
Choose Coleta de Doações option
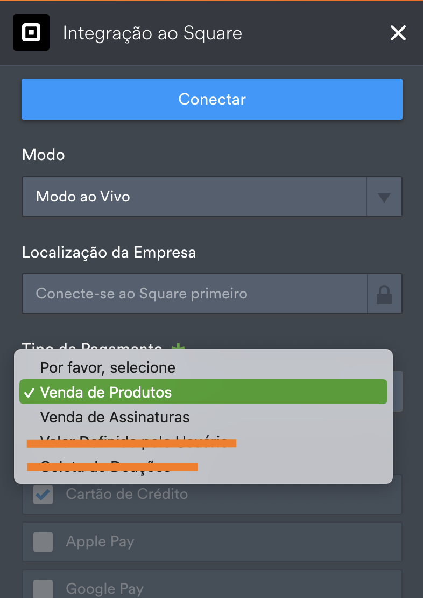[105, 467]
